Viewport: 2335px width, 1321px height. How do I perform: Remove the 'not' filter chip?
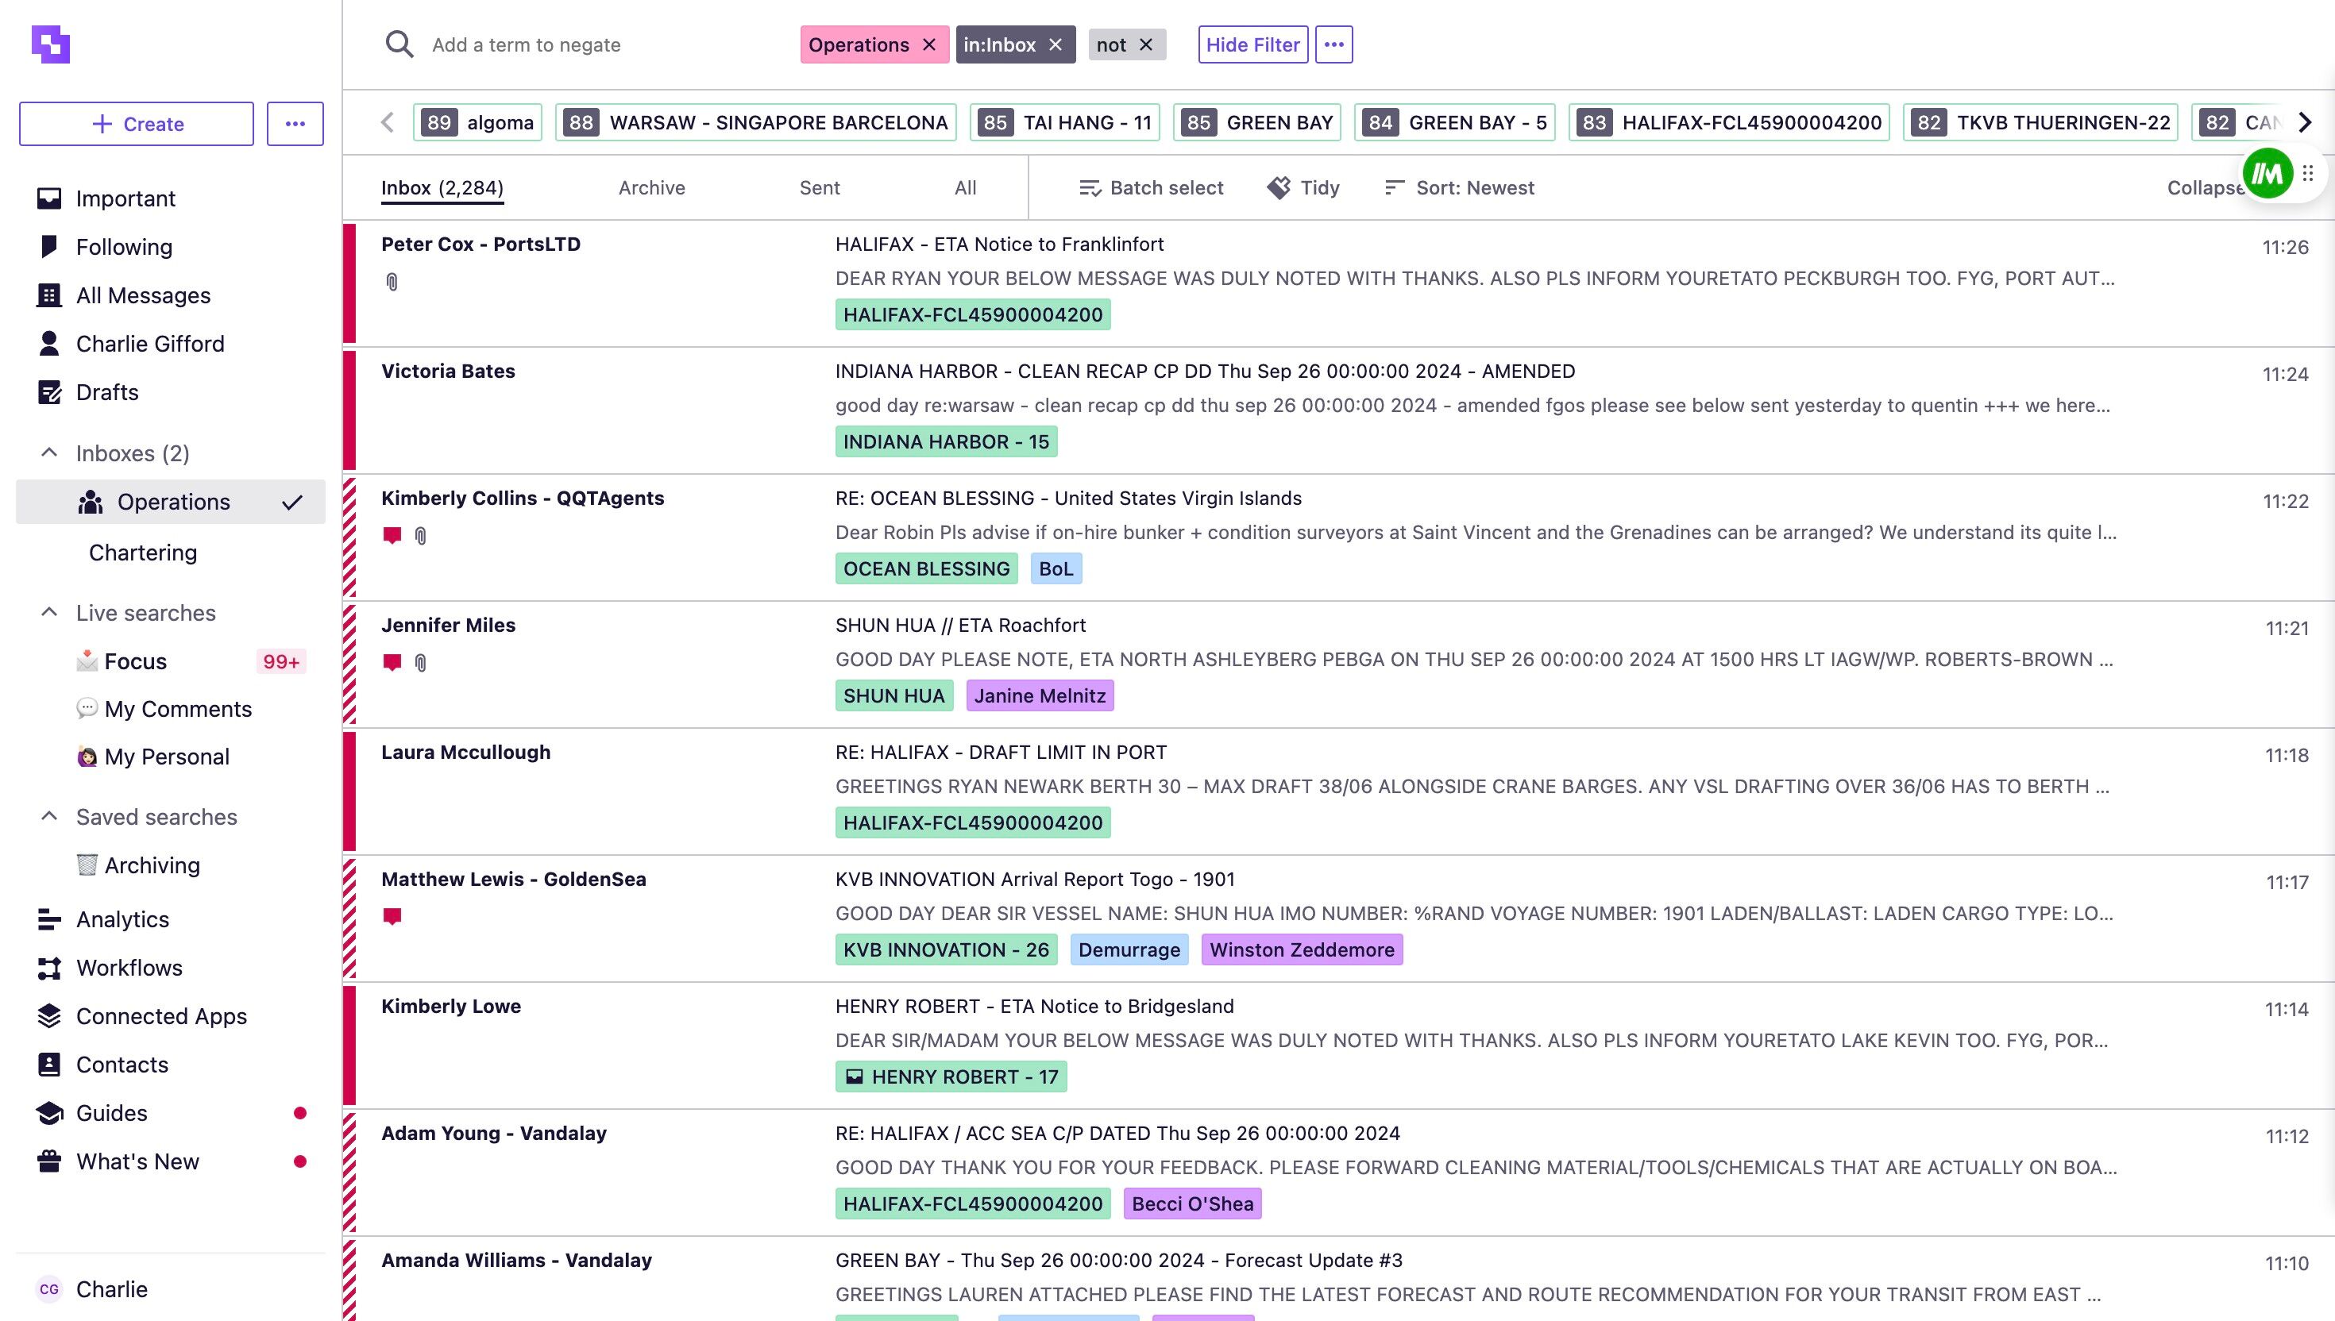pos(1146,44)
